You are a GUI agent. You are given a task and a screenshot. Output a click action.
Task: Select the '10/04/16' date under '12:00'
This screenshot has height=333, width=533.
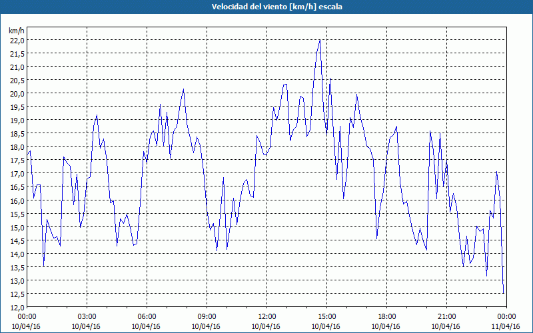point(266,326)
